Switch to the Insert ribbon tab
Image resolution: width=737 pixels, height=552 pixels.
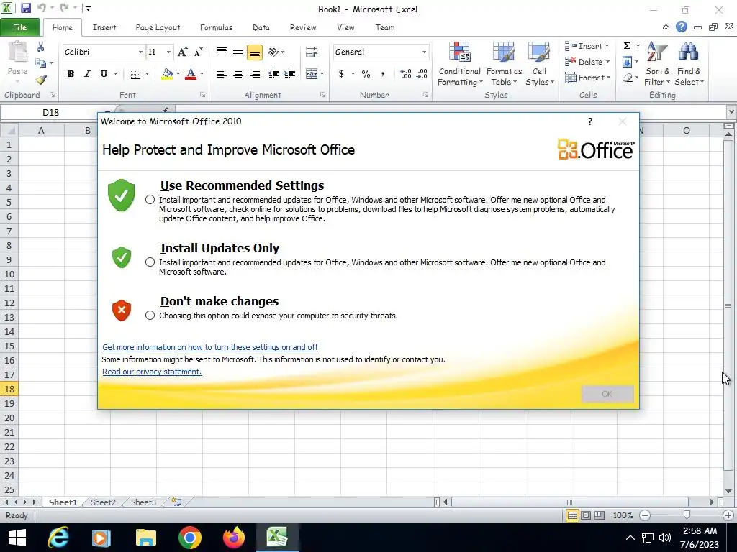[x=104, y=27]
